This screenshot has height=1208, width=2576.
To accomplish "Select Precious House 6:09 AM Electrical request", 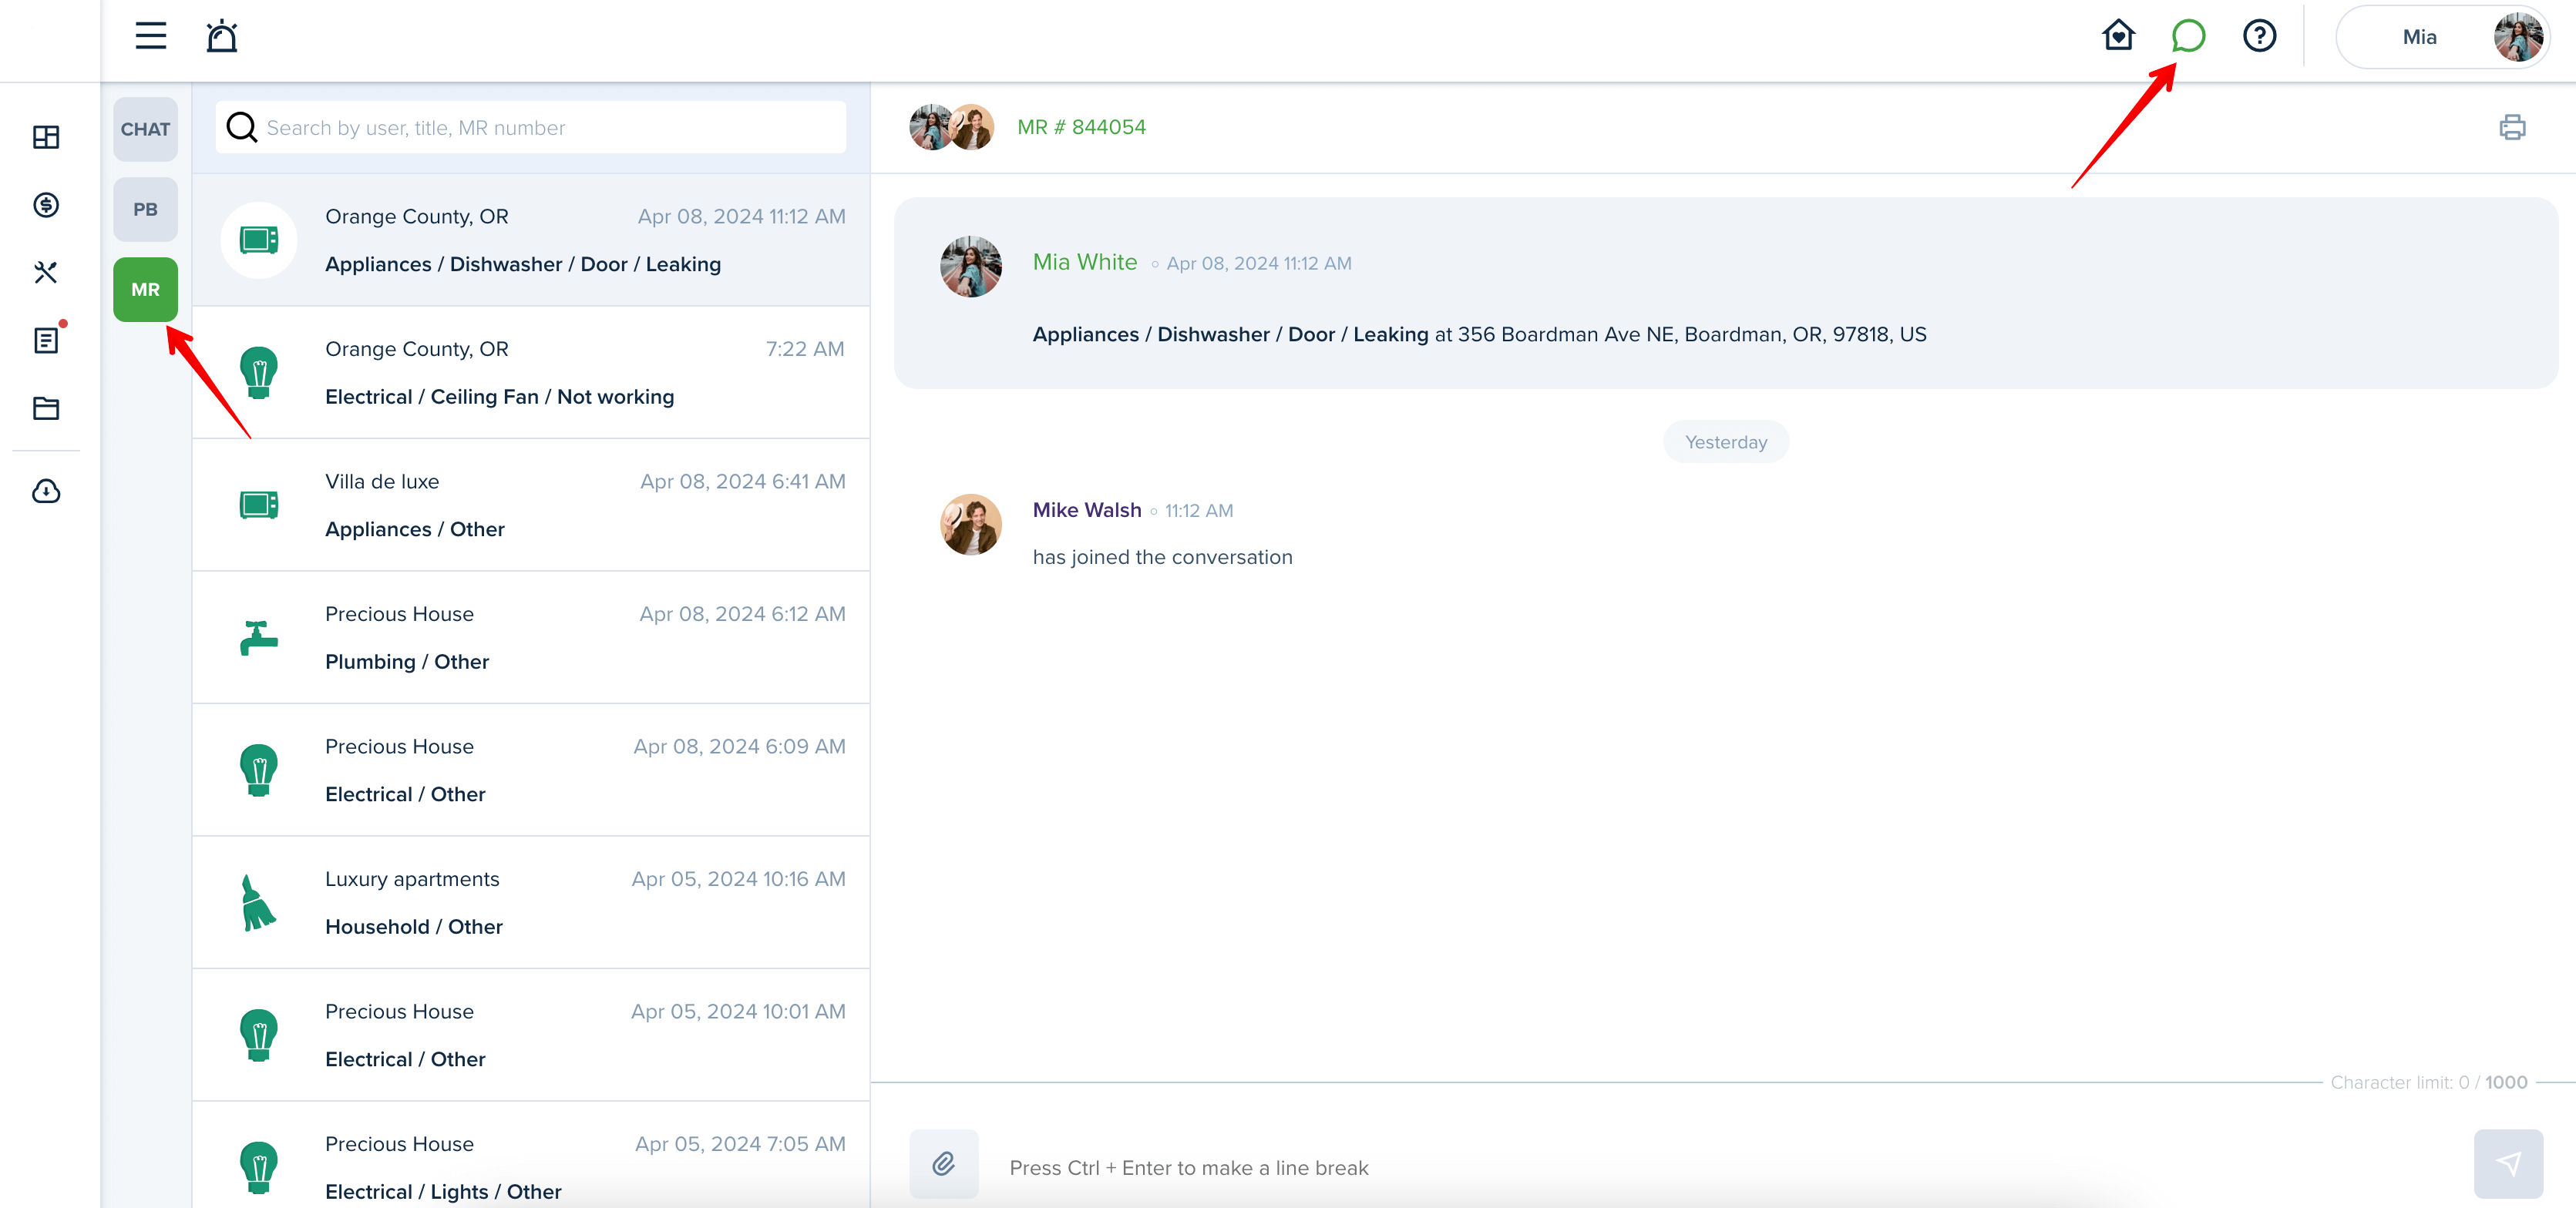I will [x=531, y=770].
